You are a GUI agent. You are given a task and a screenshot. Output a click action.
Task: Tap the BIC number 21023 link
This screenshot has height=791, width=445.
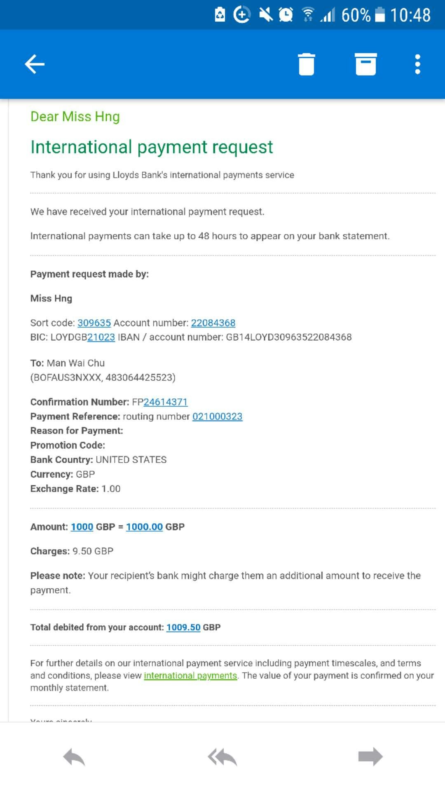[x=101, y=337]
